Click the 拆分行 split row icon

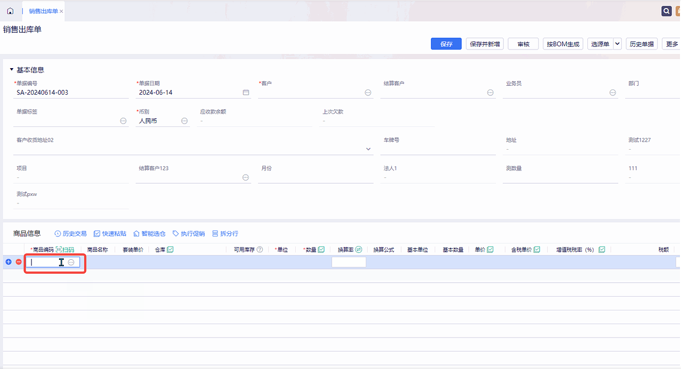(x=215, y=233)
